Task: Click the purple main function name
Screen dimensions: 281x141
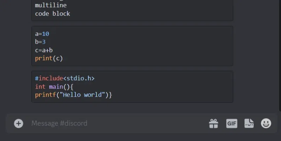Action: pyautogui.click(x=56, y=86)
